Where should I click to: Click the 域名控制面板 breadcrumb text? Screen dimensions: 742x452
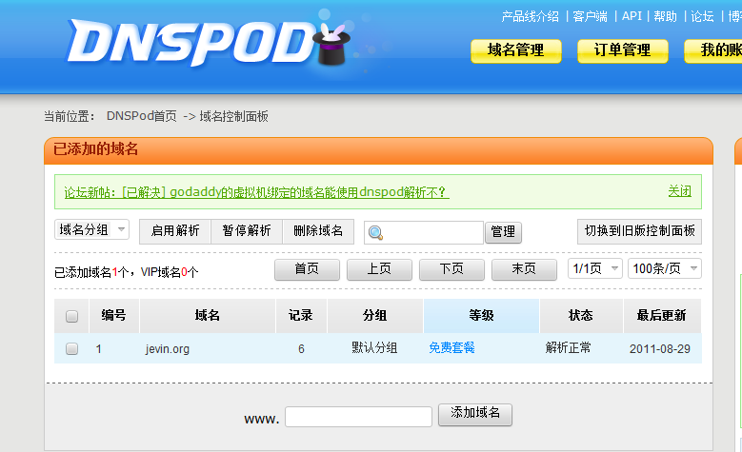point(233,116)
